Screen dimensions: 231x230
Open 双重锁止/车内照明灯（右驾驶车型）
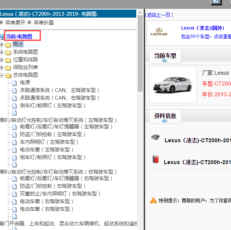[x=60, y=194]
